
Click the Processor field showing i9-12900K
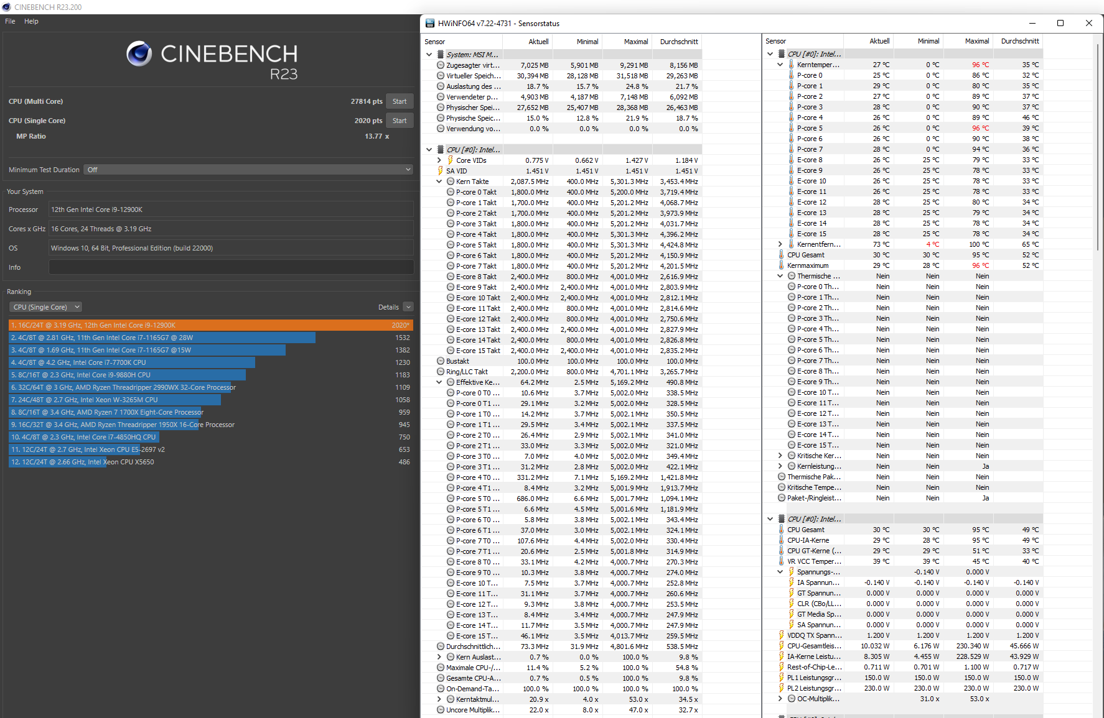click(x=231, y=209)
